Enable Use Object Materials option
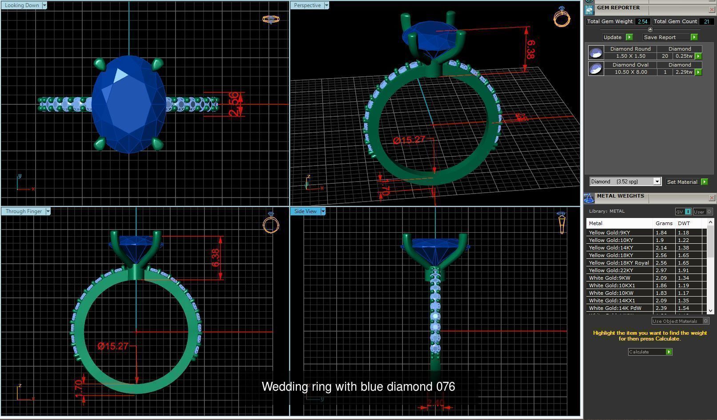The image size is (717, 420). pyautogui.click(x=680, y=321)
